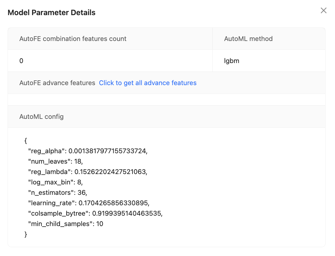This screenshot has width=335, height=256.
Task: Select the AutoML method column header
Action: 248,39
